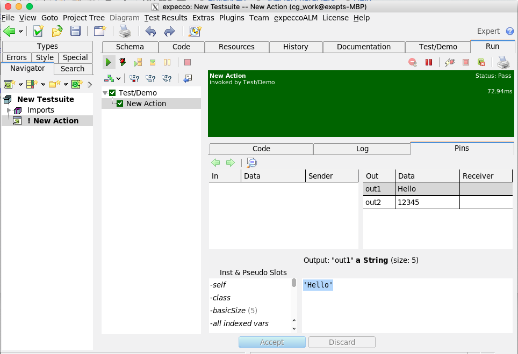Open the Plugins menu
Image resolution: width=518 pixels, height=354 pixels.
[x=232, y=18]
